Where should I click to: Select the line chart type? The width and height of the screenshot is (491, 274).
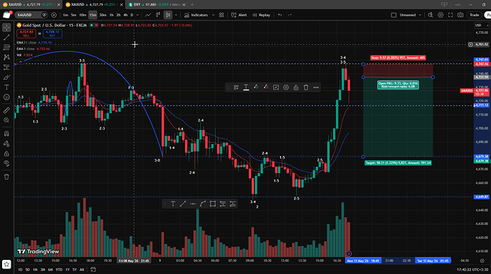click(x=148, y=15)
